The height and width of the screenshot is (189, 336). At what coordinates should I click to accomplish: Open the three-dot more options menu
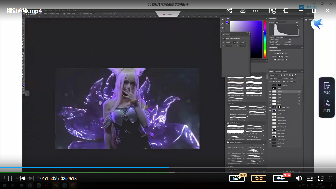pos(255,11)
